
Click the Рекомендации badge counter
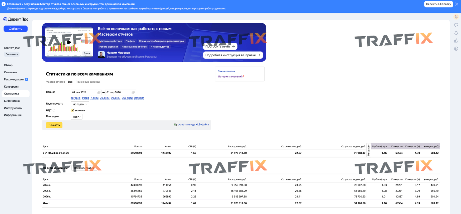[27, 79]
